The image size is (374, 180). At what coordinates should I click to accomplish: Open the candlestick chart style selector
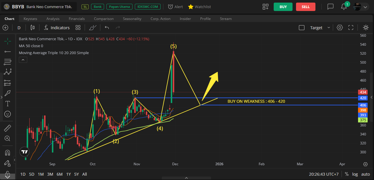[32, 28]
